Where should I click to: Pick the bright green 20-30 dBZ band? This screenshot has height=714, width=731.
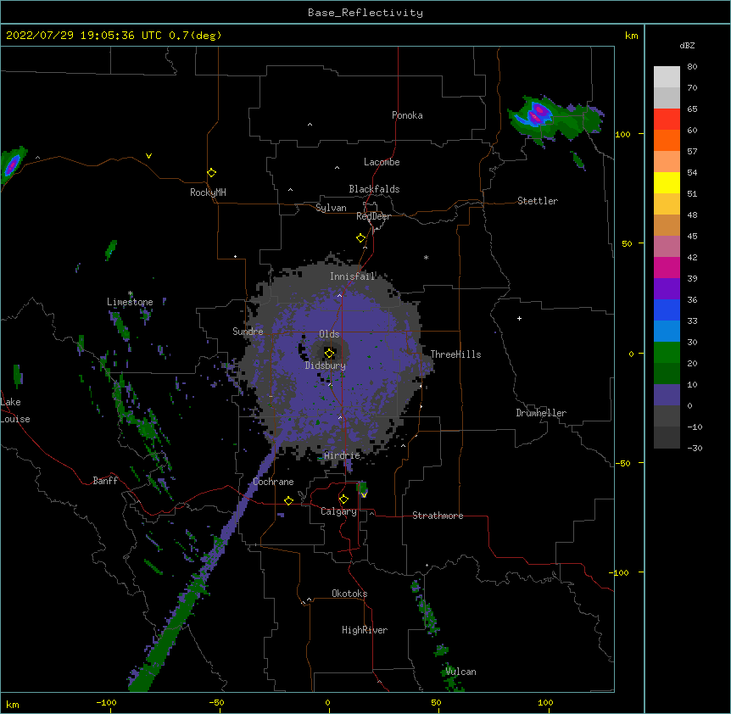point(667,353)
